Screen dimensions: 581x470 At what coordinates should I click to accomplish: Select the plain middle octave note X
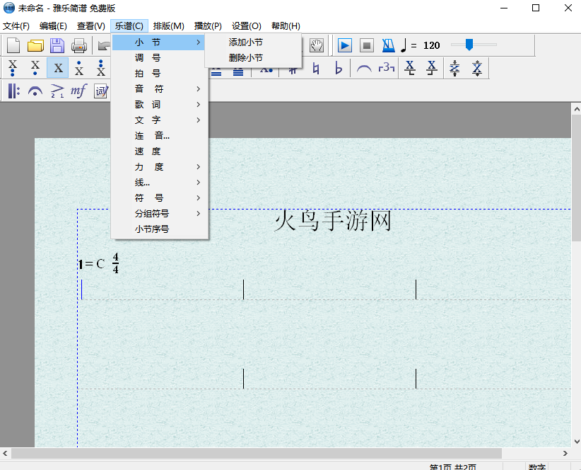point(58,68)
